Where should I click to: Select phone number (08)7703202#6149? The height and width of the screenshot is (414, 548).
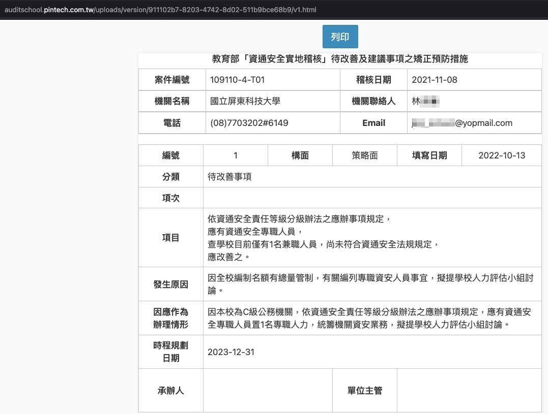coord(249,123)
